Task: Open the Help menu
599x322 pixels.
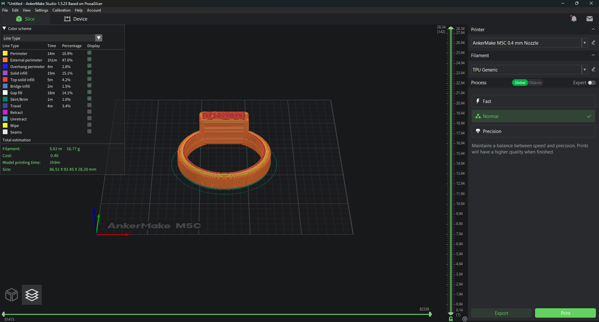Action: pyautogui.click(x=79, y=10)
